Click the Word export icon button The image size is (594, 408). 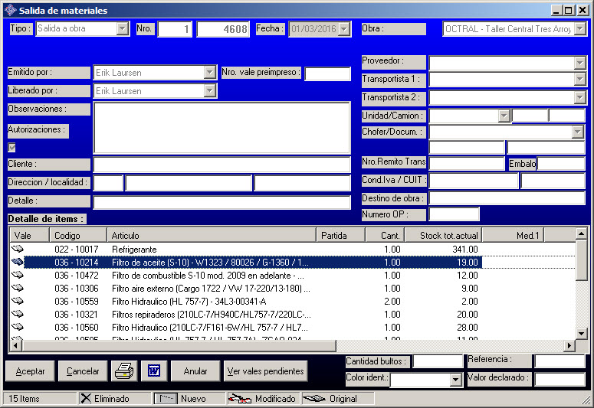pos(153,371)
